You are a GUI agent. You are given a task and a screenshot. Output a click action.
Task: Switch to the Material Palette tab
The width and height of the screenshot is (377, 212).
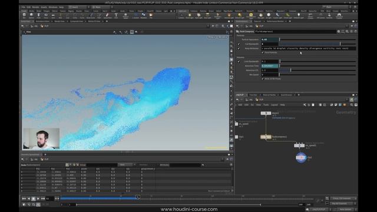269,95
